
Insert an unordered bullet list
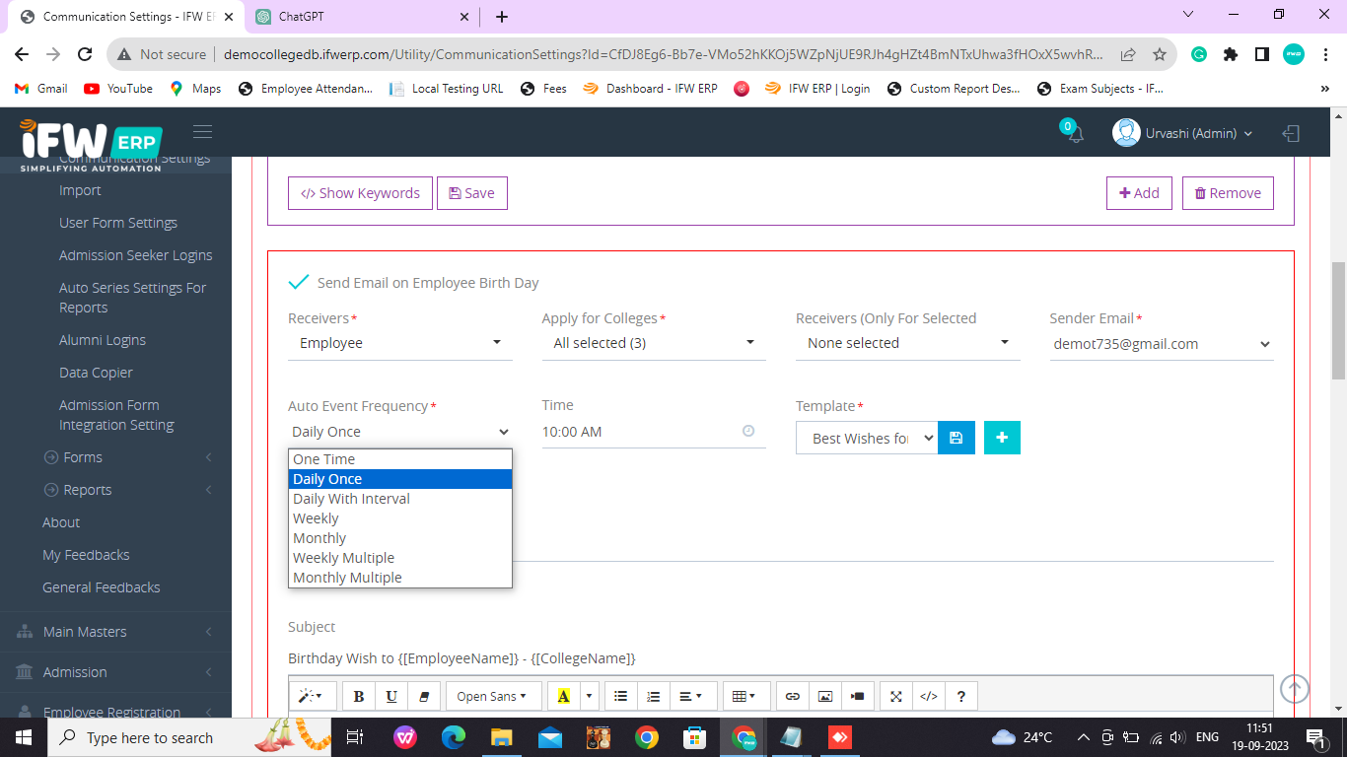[x=620, y=696]
